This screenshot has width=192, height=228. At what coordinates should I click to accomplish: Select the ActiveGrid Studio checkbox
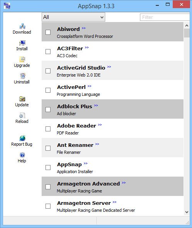[x=48, y=71]
